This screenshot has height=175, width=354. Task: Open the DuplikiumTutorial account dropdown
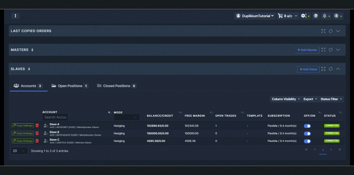click(255, 16)
